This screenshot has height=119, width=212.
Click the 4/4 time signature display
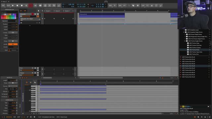click(x=73, y=7)
